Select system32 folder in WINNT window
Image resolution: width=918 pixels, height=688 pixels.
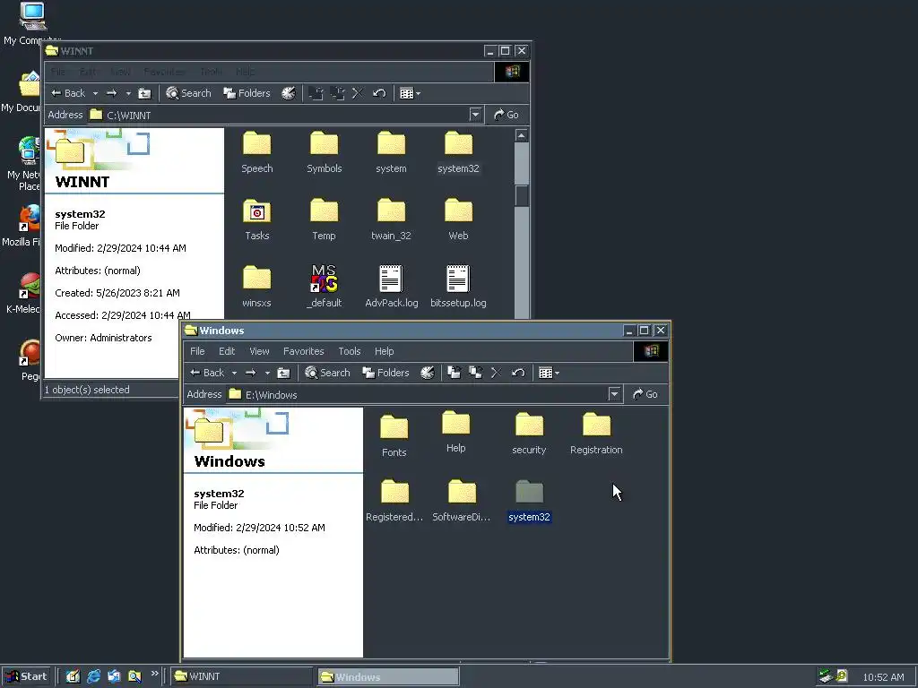[x=458, y=152]
